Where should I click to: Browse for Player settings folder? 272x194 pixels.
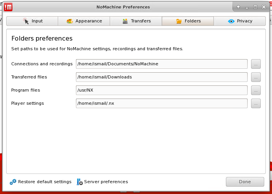[x=256, y=104]
